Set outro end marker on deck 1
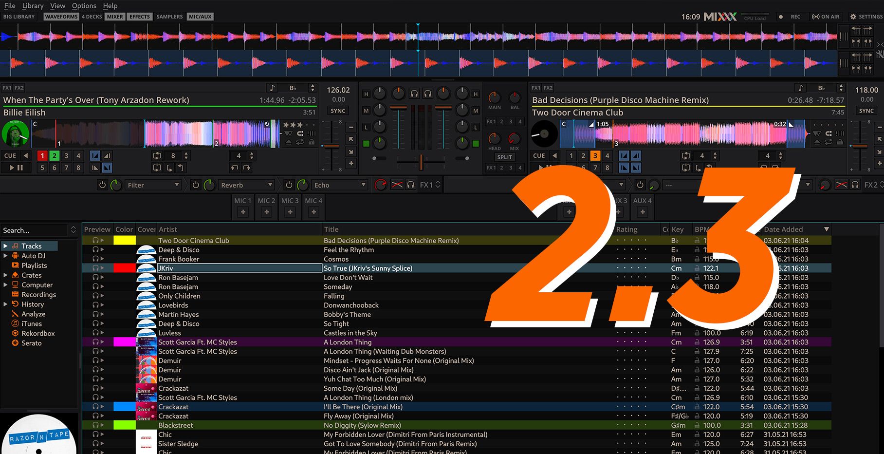 tap(107, 168)
